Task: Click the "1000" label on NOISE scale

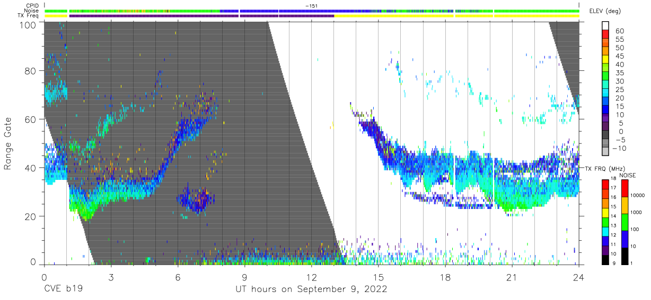Action: pyautogui.click(x=635, y=212)
